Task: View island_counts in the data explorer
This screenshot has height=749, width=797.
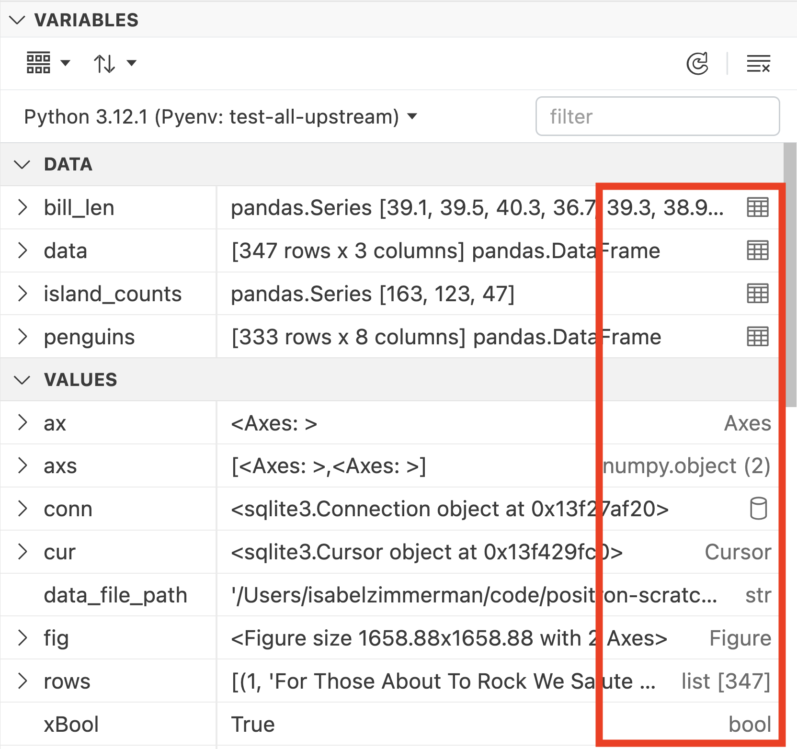Action: [x=757, y=294]
